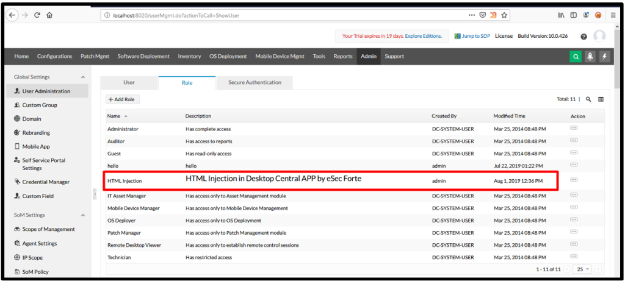
Task: Click the help question mark icon
Action: [x=583, y=36]
